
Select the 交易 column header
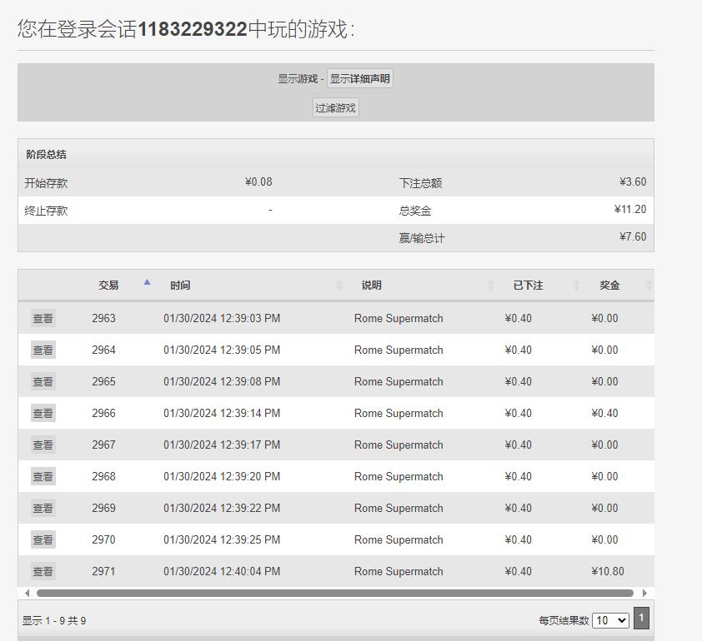coord(108,286)
